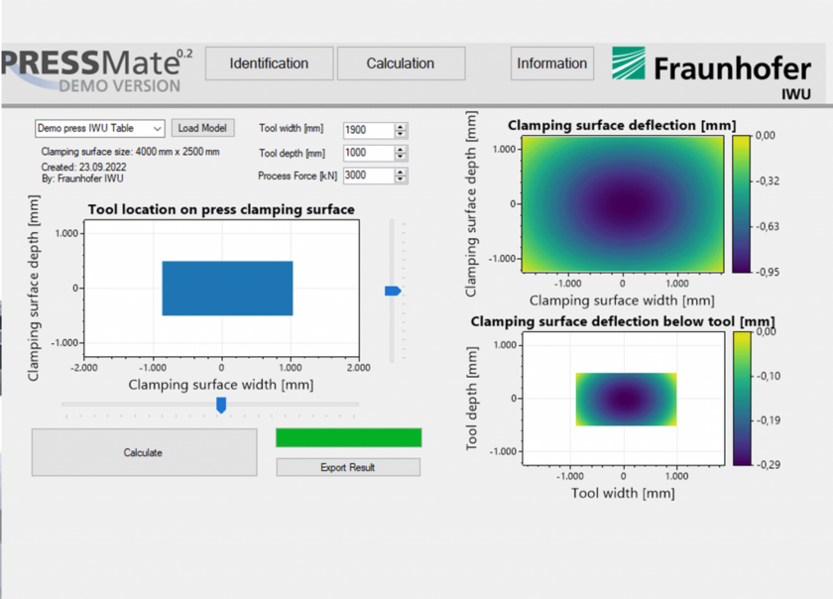833x599 pixels.
Task: Click Export Result
Action: coord(348,467)
